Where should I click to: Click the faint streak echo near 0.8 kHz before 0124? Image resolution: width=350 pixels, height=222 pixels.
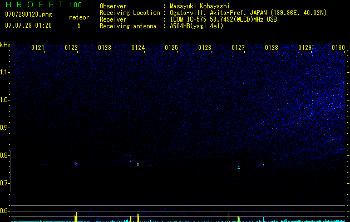tap(127, 155)
